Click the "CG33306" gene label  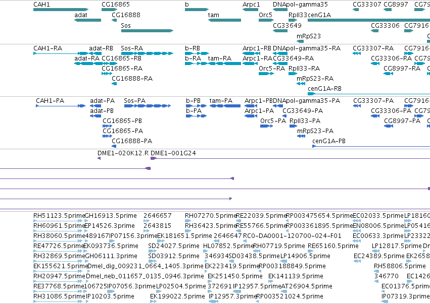pyautogui.click(x=385, y=26)
